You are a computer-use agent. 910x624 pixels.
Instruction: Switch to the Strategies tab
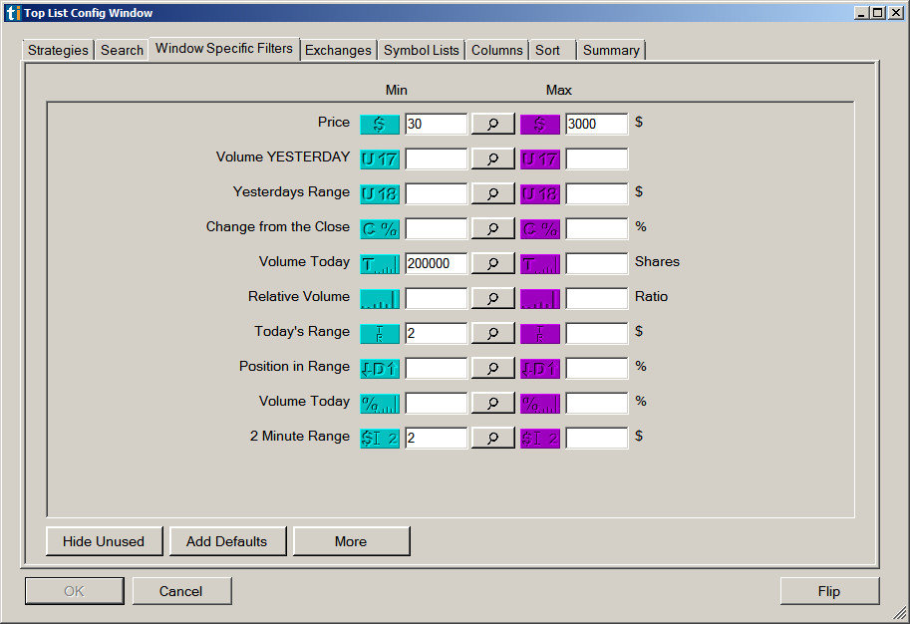tap(58, 50)
